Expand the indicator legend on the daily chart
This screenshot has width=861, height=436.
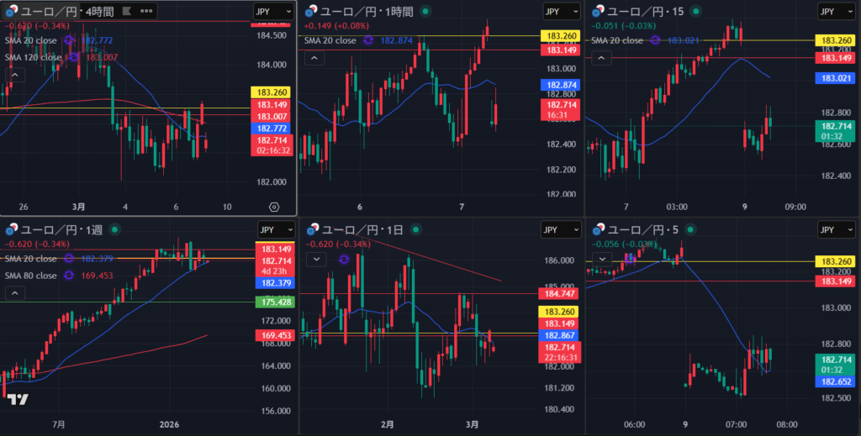point(314,260)
